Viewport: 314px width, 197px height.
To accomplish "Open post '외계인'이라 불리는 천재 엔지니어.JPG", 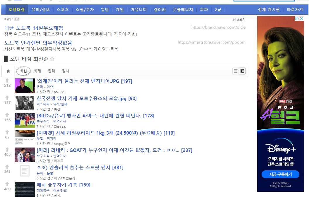I will coord(84,81).
